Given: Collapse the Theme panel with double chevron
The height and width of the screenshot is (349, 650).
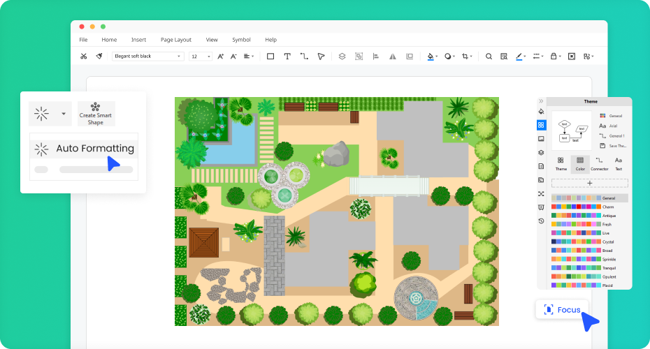Looking at the screenshot, I should pos(541,101).
